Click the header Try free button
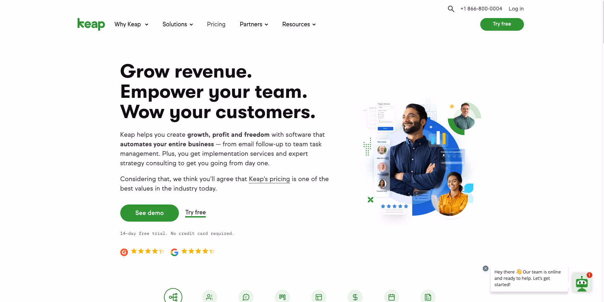This screenshot has height=302, width=604. (x=502, y=24)
